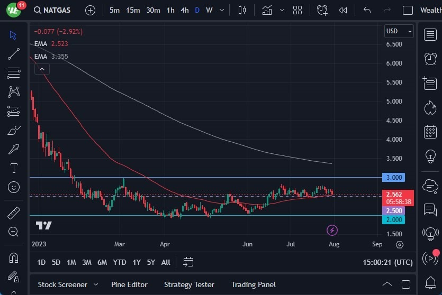Collapse the indicator legend chevron
Screen dimensions: 442x295
click(x=42, y=69)
